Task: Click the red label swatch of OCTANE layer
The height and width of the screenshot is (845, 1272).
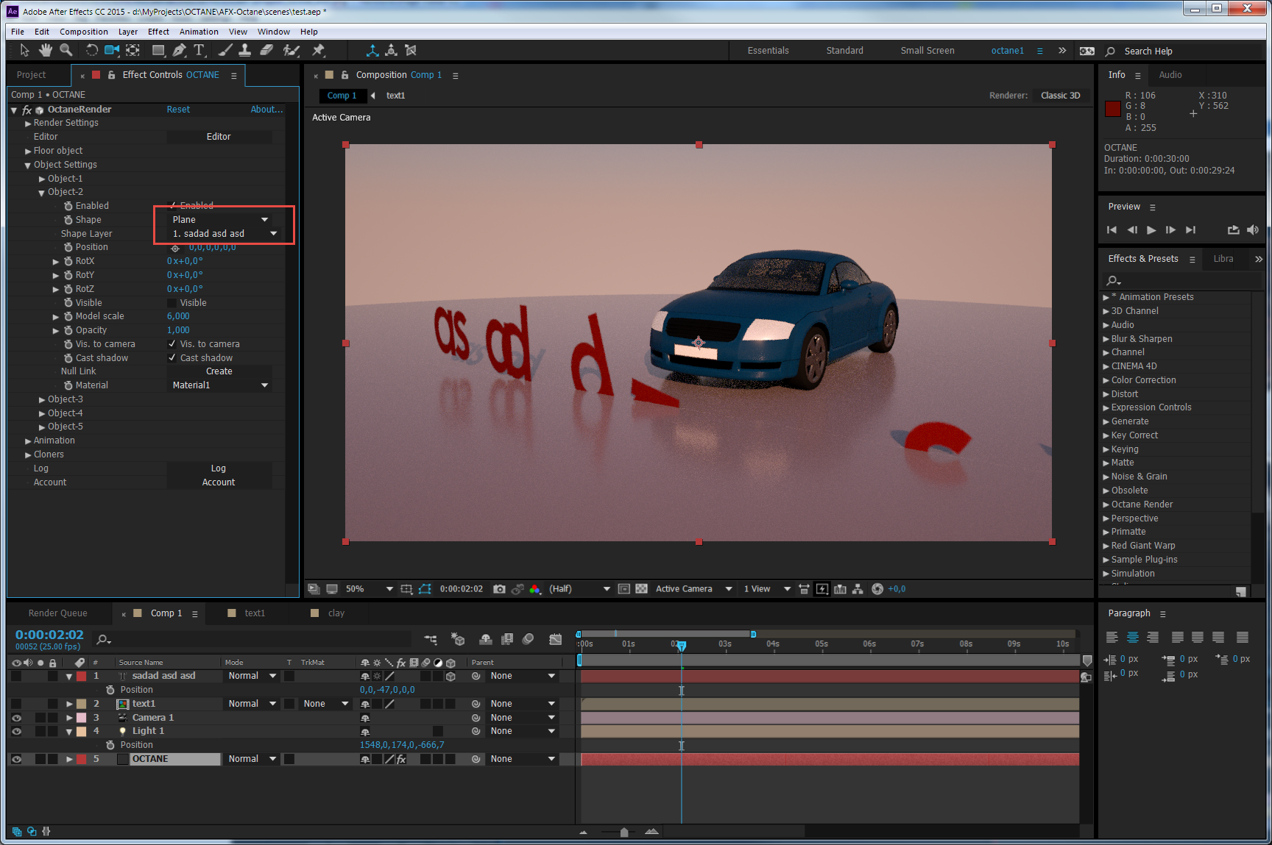Action: tap(81, 759)
